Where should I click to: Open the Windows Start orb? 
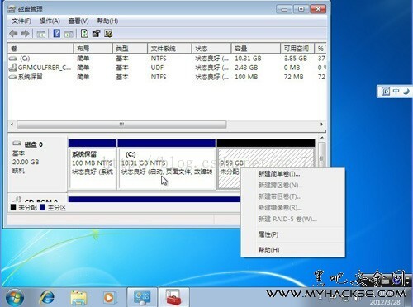(14, 297)
